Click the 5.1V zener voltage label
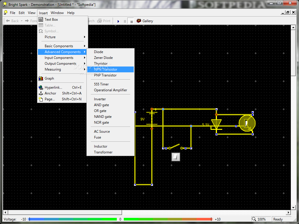The height and width of the screenshot is (224, 299). click(206, 125)
